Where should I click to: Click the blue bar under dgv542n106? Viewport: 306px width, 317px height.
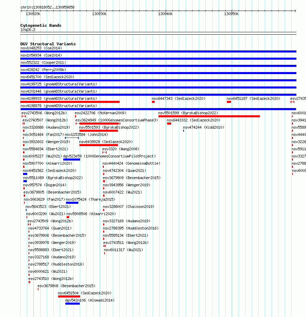(73, 304)
